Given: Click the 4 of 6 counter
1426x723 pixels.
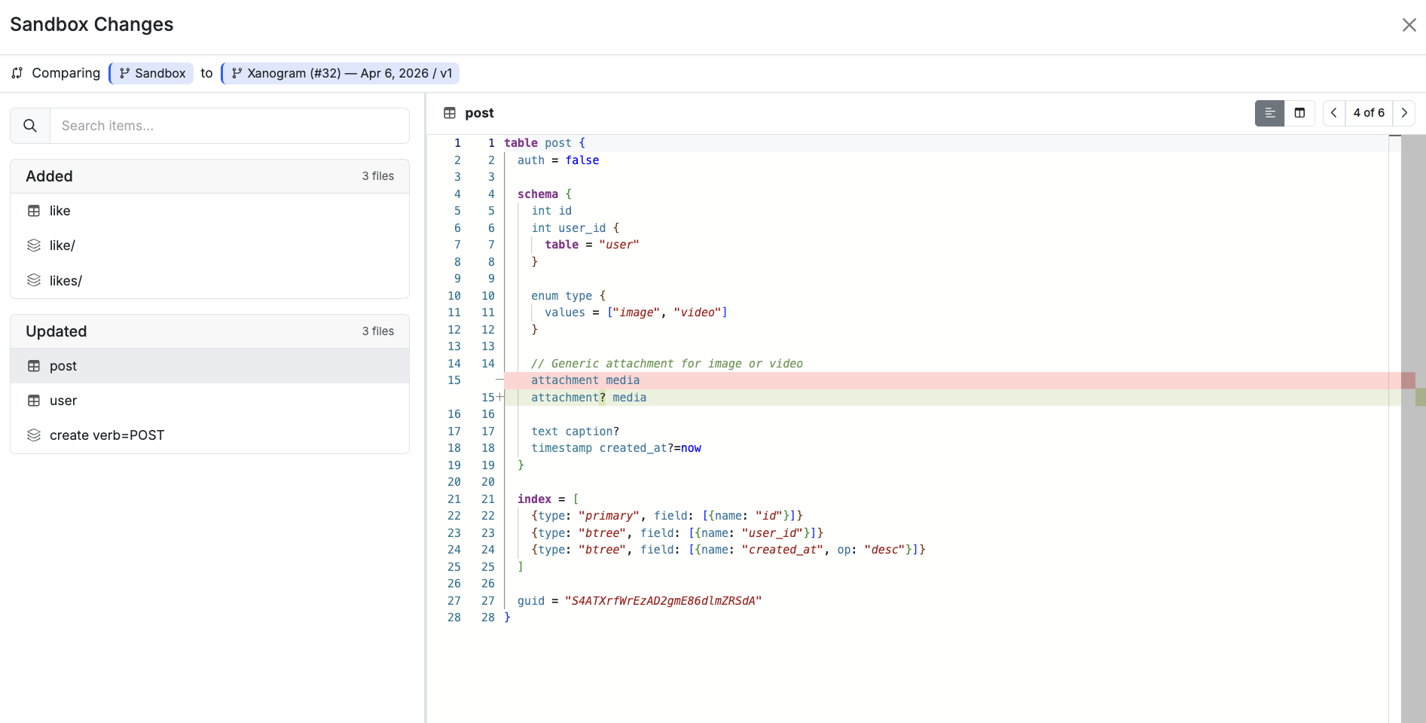Looking at the screenshot, I should click(1369, 113).
